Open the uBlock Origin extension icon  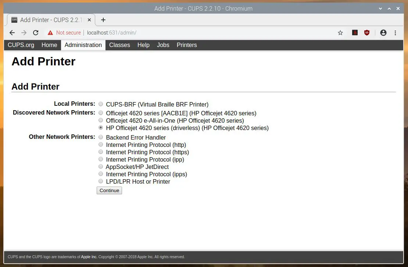point(366,33)
